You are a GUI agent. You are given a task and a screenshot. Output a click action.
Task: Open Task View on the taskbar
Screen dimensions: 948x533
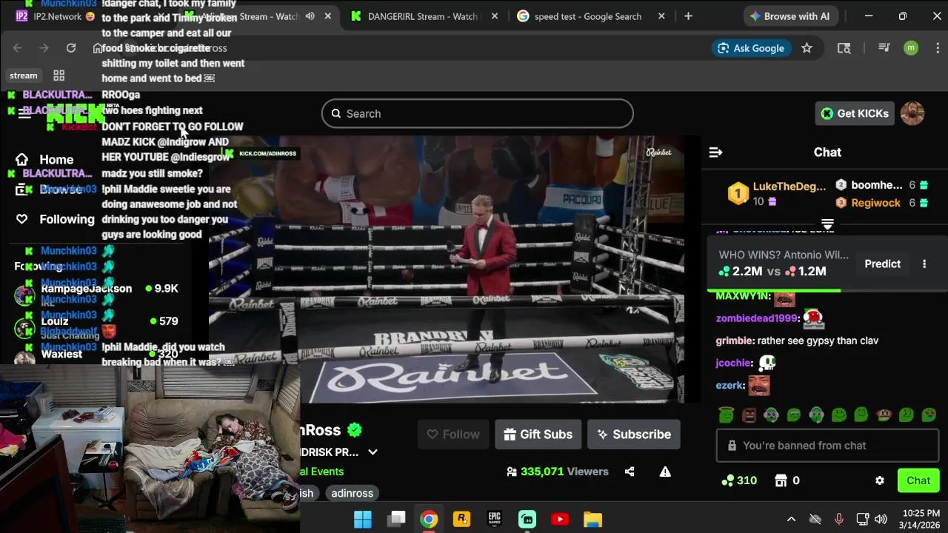click(396, 519)
